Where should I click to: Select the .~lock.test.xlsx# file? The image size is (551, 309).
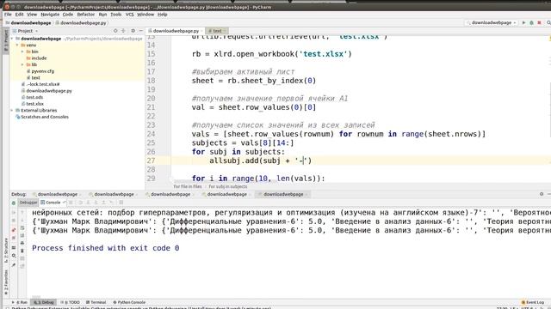pyautogui.click(x=40, y=84)
